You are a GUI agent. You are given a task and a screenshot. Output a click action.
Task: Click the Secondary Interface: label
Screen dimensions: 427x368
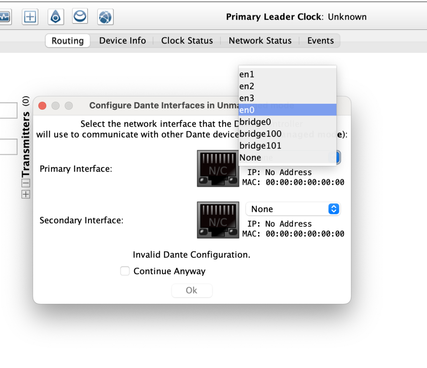click(81, 220)
